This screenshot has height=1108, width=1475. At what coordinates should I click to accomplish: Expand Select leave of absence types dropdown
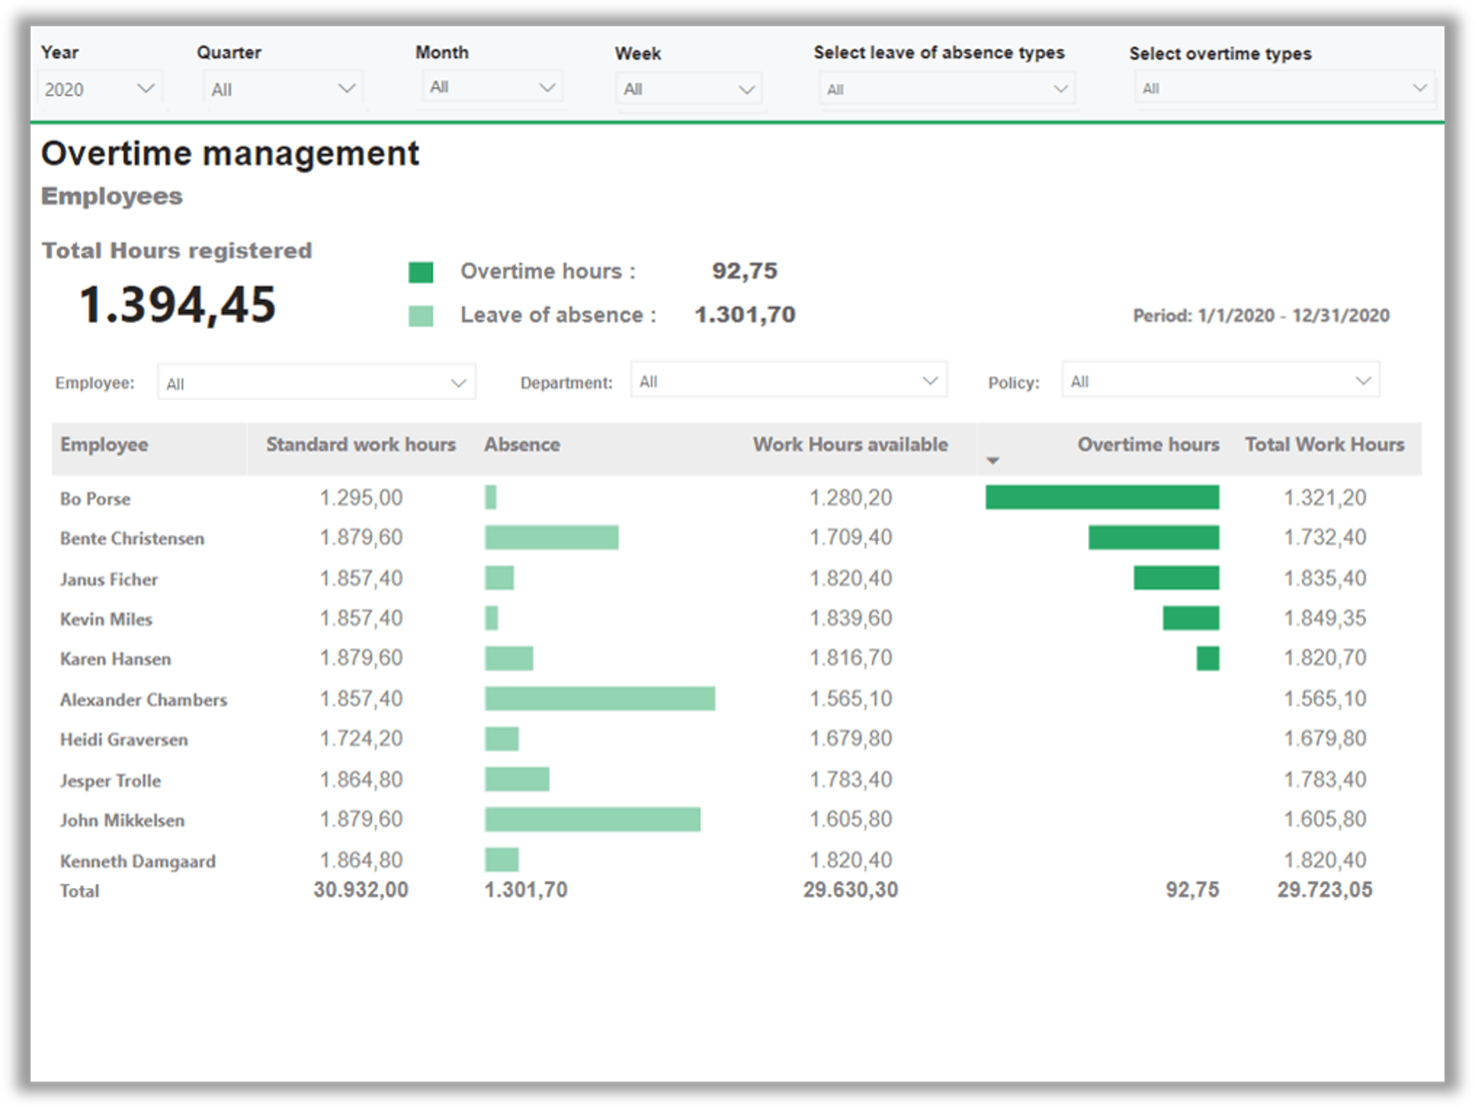point(946,89)
